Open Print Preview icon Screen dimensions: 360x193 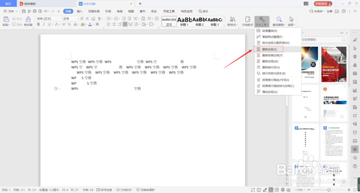click(x=40, y=11)
